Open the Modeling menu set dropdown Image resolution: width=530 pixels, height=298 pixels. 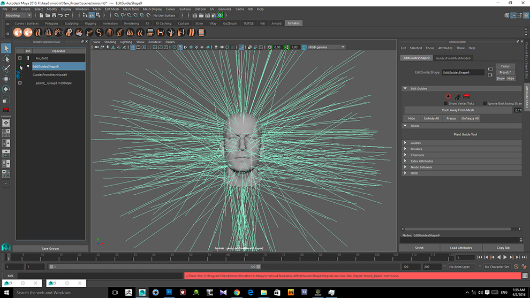19,16
